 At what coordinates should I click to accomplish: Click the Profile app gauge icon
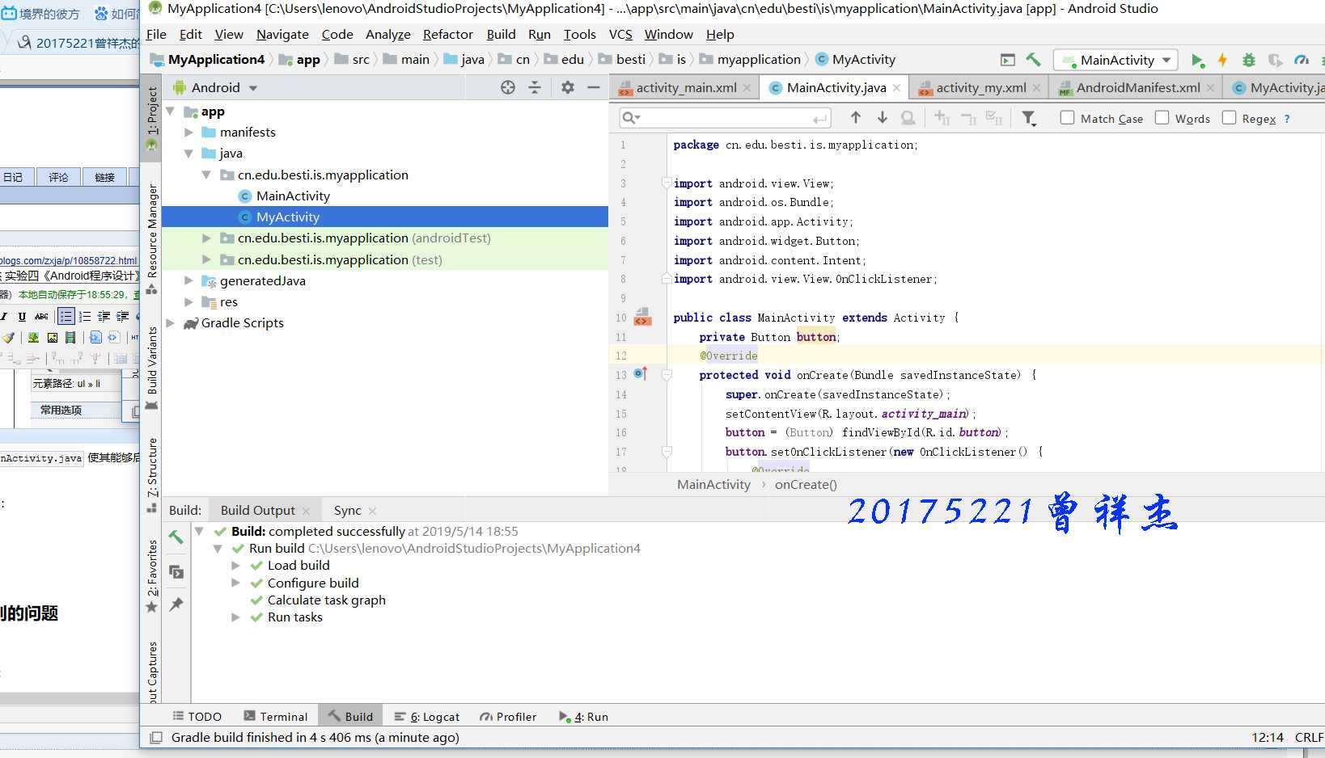point(1302,60)
